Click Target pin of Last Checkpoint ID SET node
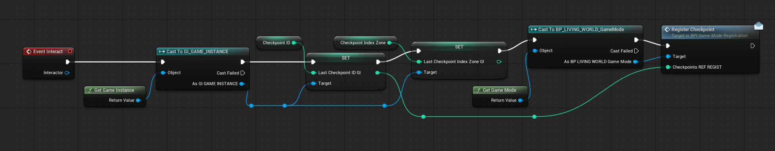This screenshot has width=775, height=151. pyautogui.click(x=313, y=83)
